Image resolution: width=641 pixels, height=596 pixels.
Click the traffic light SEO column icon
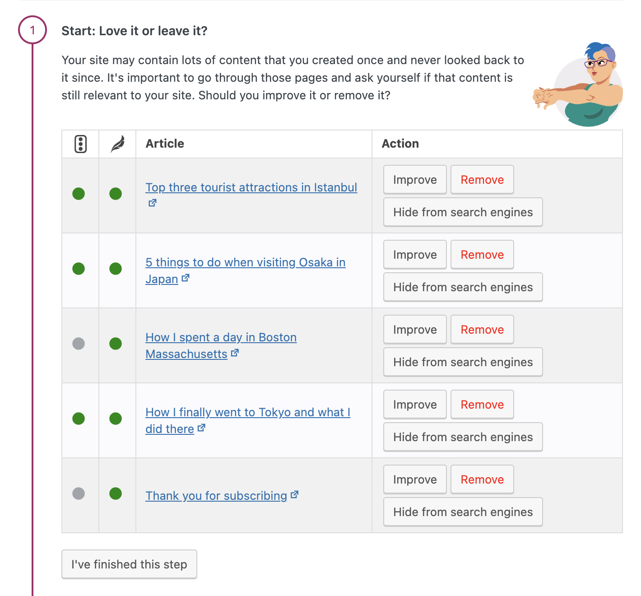[x=80, y=144]
